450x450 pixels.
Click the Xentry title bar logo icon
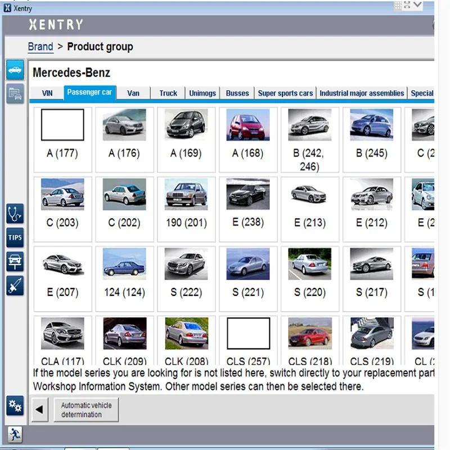[7, 8]
